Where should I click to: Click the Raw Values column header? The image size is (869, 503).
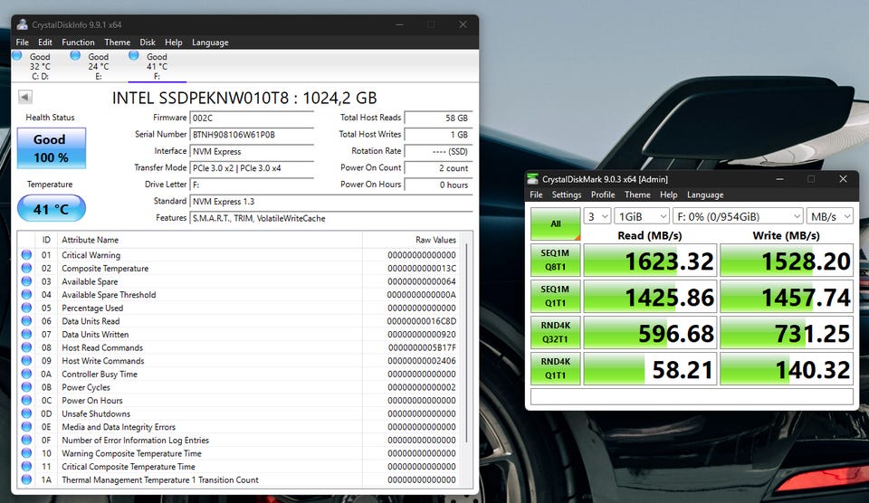[x=413, y=240]
